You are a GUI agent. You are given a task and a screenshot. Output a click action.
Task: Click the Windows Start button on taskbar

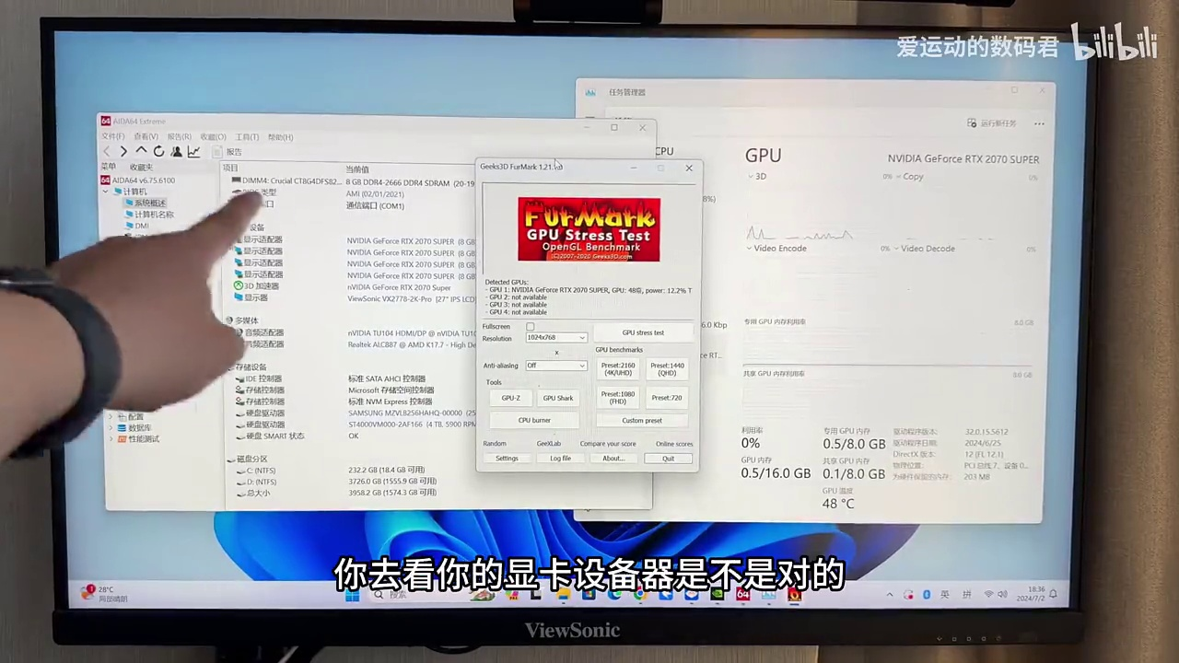coord(352,595)
